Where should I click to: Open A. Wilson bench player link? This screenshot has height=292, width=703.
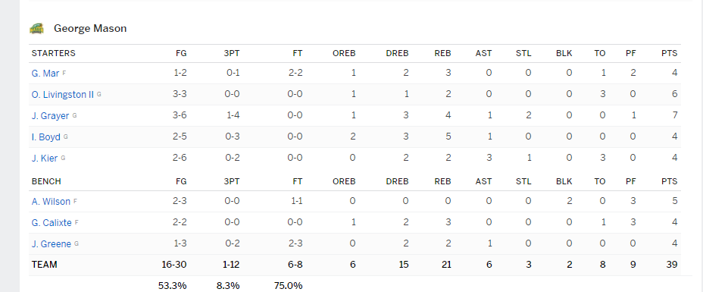coord(51,202)
